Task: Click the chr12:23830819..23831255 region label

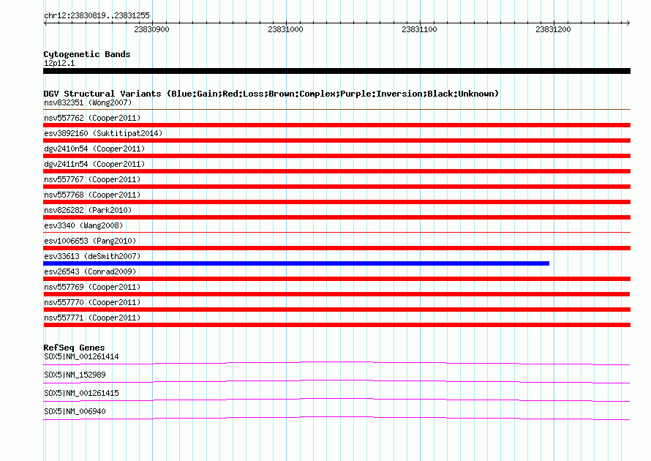Action: point(97,15)
